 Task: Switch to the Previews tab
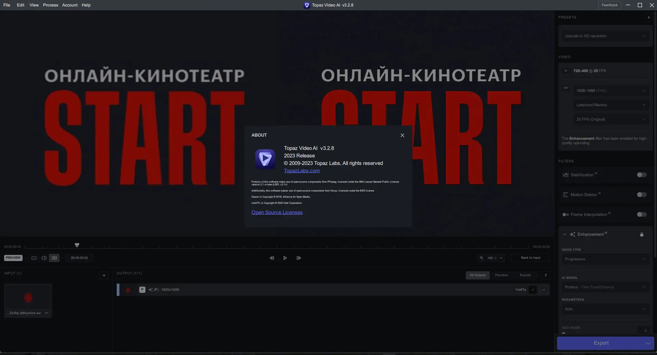coord(502,275)
